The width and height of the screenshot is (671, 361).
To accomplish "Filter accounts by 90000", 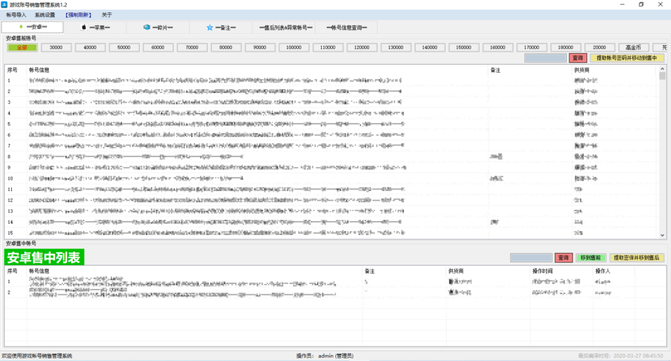I will pos(259,48).
